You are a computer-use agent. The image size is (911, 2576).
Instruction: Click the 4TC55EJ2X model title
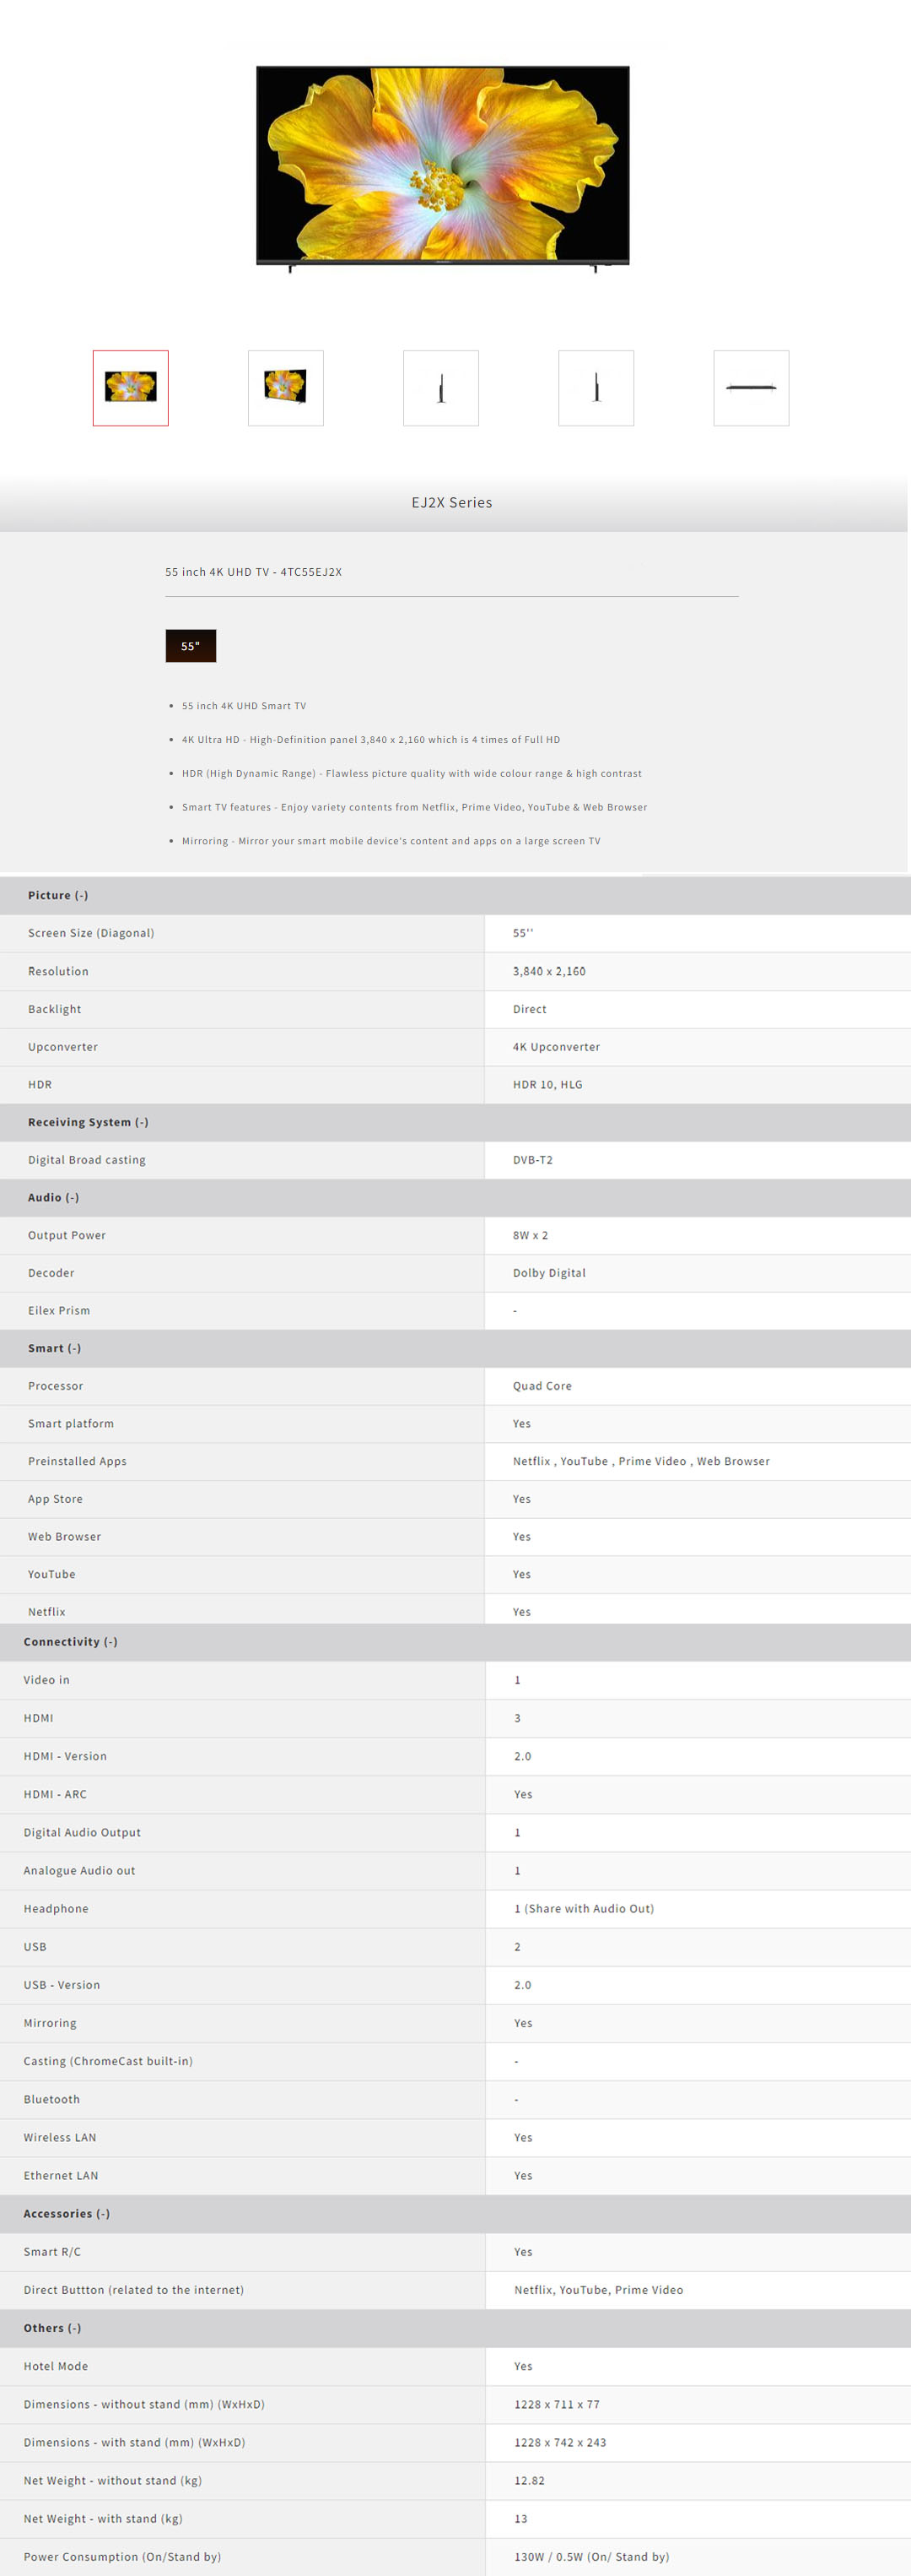[254, 572]
